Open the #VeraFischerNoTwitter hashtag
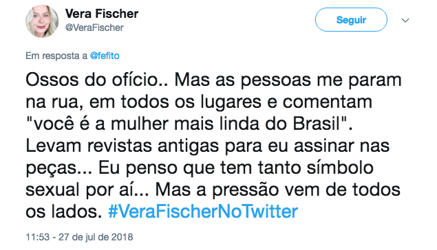The height and width of the screenshot is (250, 437). coord(203,212)
